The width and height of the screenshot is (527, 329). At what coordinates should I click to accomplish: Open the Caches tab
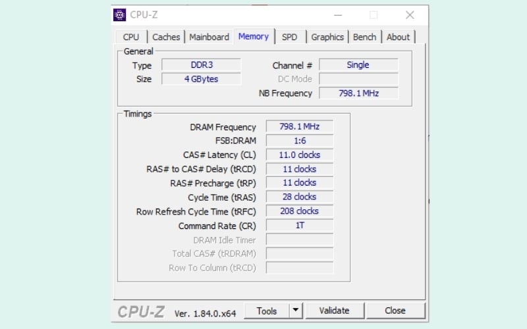click(x=166, y=37)
